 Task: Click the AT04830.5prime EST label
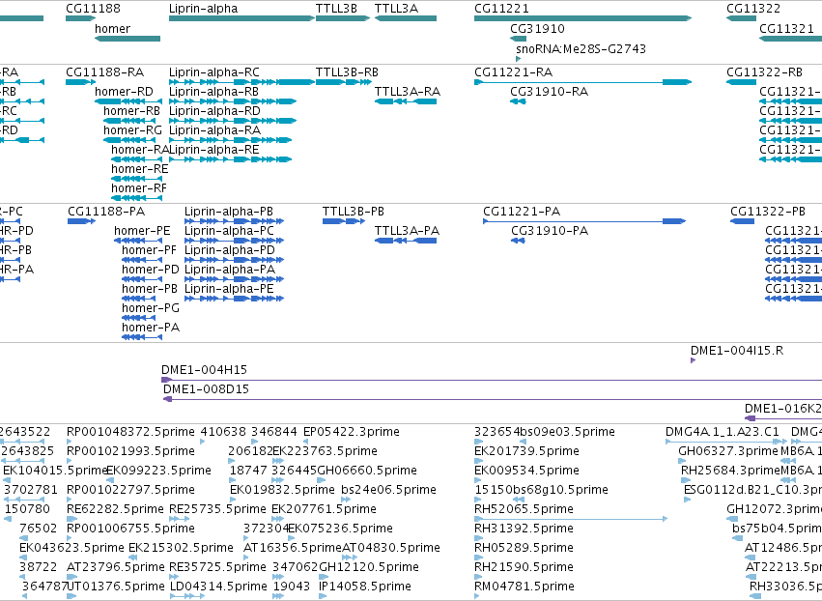(x=391, y=548)
